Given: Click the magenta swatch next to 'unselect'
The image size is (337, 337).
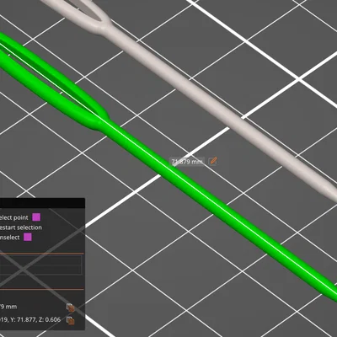Looking at the screenshot, I should (28, 237).
